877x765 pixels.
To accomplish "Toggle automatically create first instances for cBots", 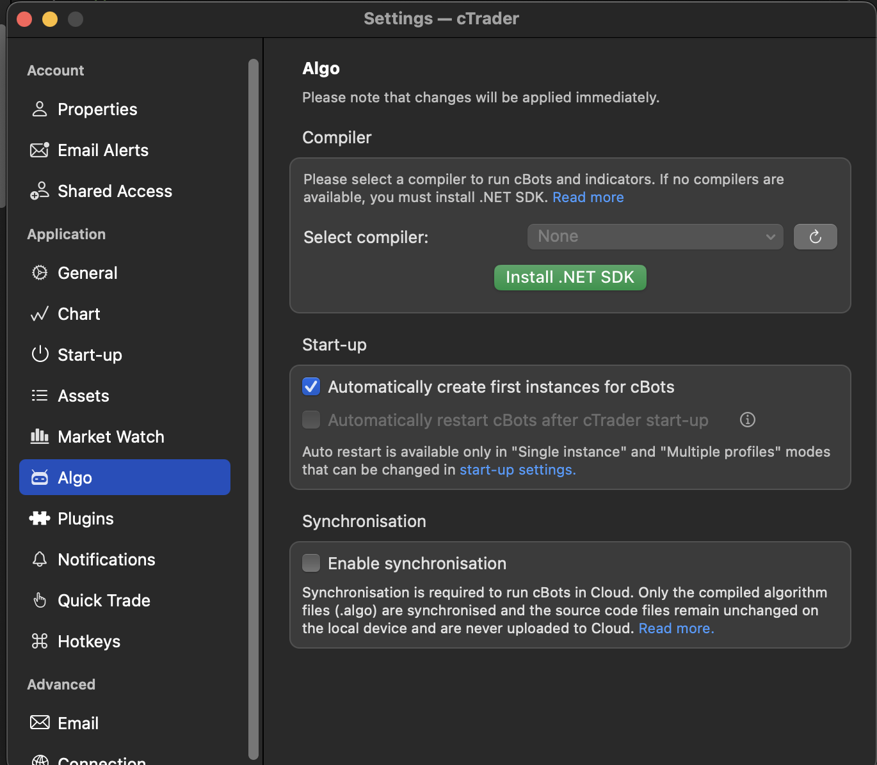I will coord(311,386).
